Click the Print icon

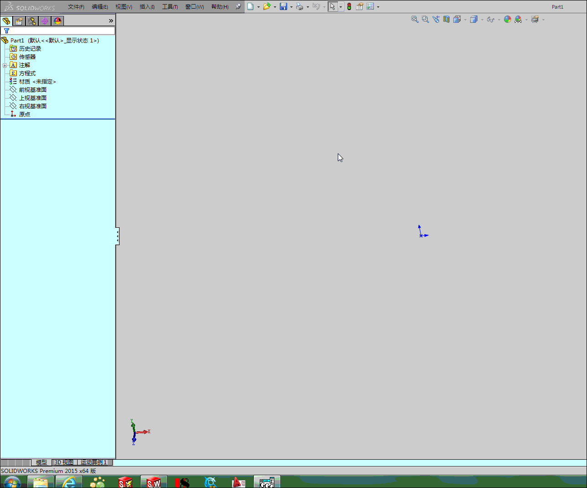pyautogui.click(x=300, y=7)
